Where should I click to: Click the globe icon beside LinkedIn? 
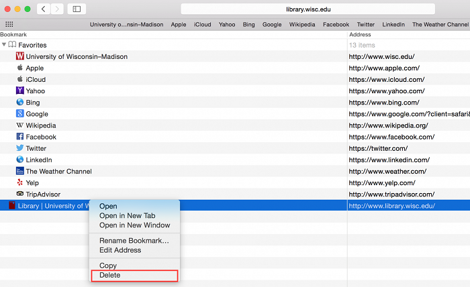(x=19, y=160)
